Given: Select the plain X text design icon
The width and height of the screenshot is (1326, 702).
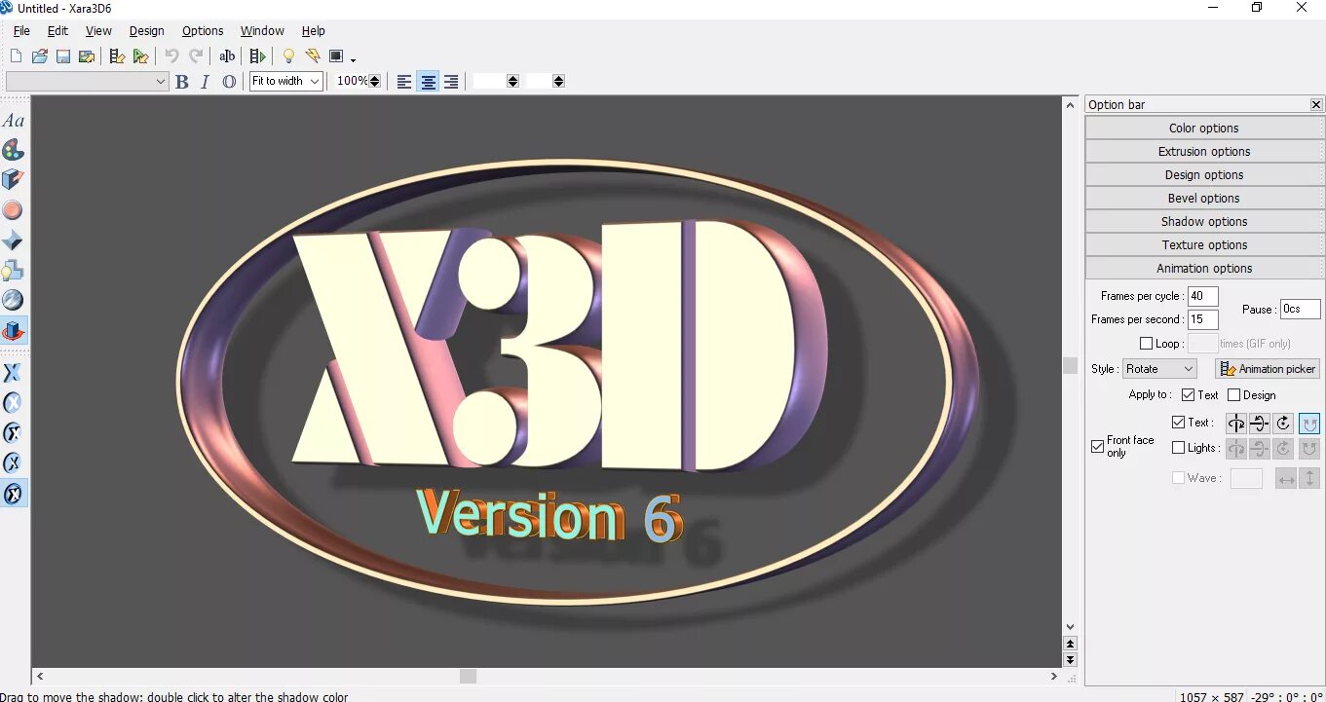Looking at the screenshot, I should coord(13,373).
